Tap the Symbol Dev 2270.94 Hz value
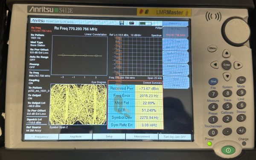This screenshot has height=160, width=256. [149, 118]
